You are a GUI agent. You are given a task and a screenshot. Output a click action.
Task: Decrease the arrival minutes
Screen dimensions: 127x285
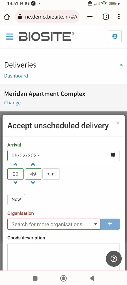(x=33, y=182)
